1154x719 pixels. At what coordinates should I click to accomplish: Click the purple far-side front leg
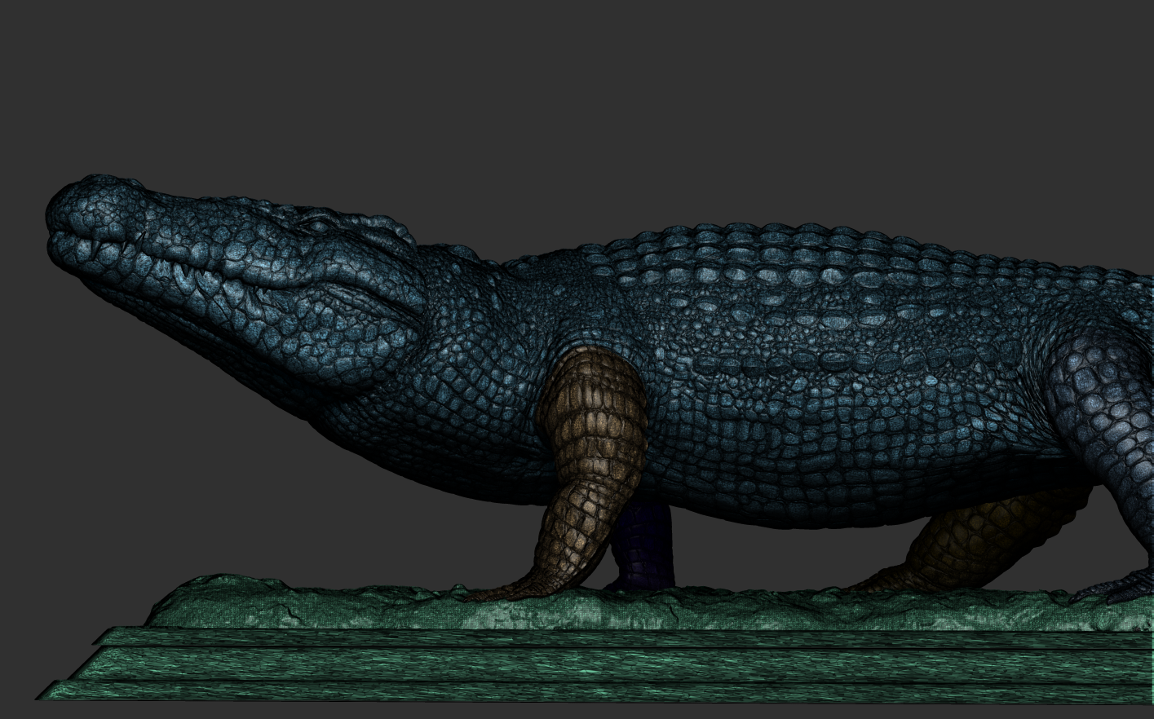pyautogui.click(x=644, y=545)
